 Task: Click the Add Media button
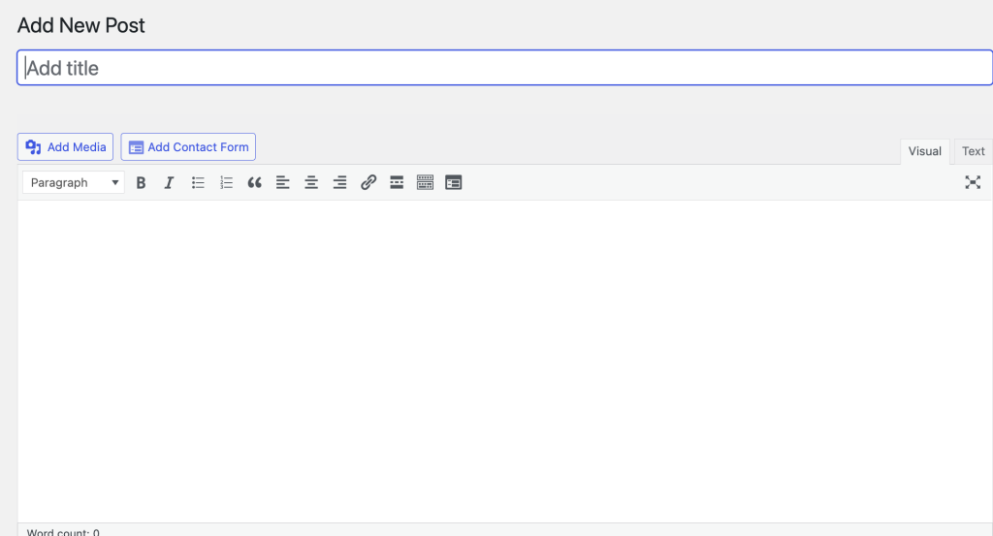pos(66,147)
